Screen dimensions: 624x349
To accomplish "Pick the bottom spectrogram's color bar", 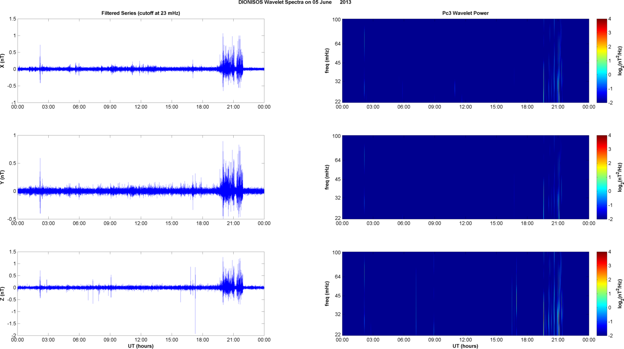I will pyautogui.click(x=601, y=294).
